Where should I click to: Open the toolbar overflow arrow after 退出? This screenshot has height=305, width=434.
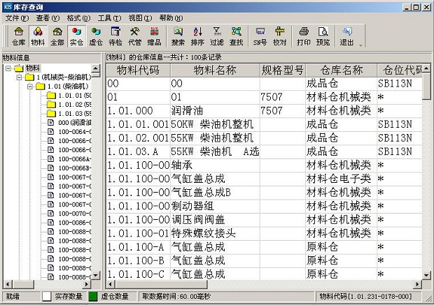(x=361, y=43)
